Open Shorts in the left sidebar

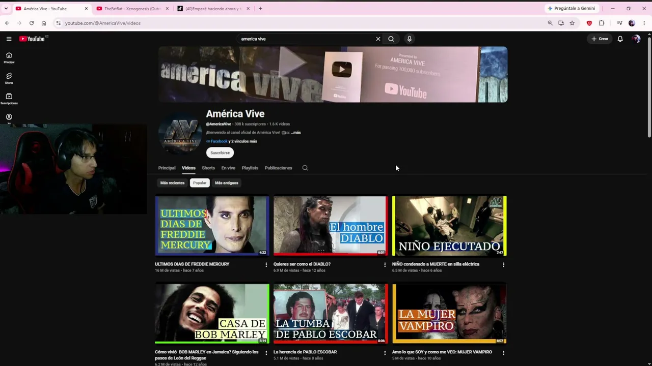tap(9, 78)
